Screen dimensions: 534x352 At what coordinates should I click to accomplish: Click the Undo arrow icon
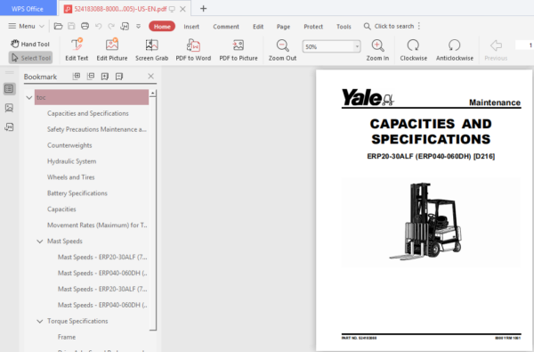pyautogui.click(x=99, y=26)
